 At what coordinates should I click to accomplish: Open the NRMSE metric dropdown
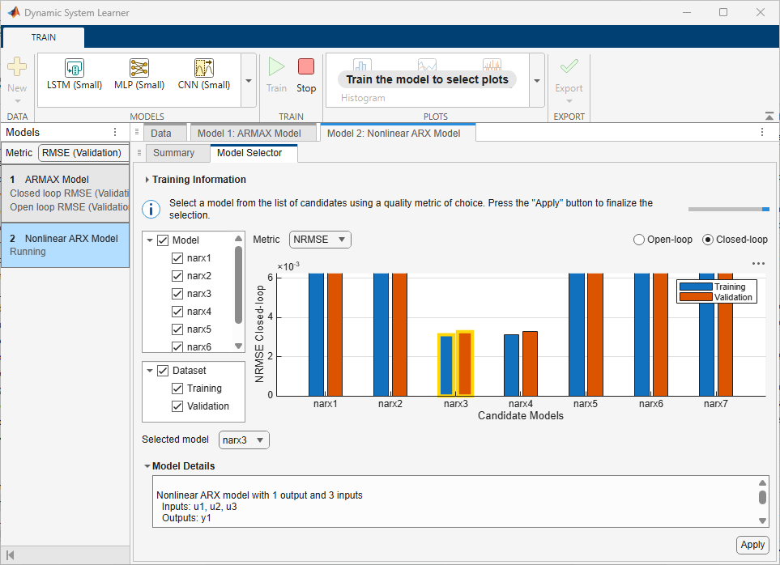320,240
